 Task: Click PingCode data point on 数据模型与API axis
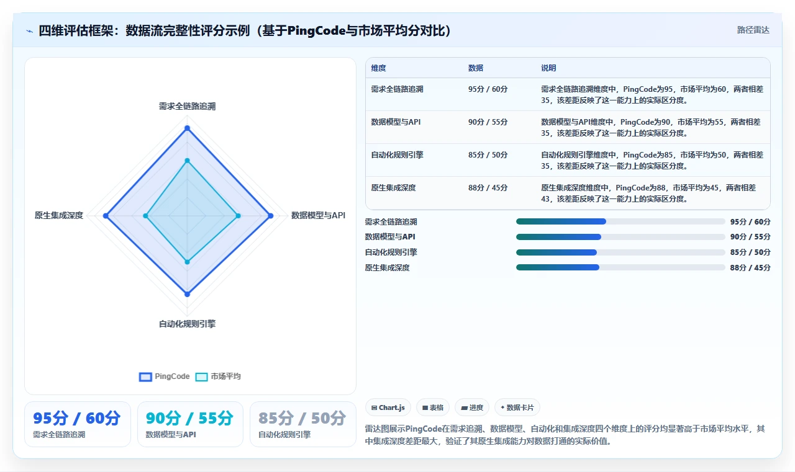(270, 216)
